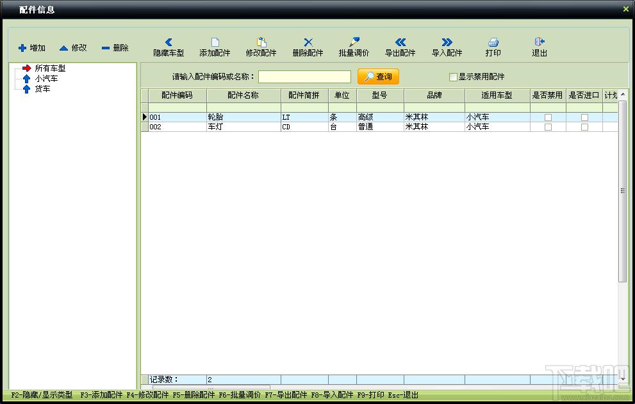The height and width of the screenshot is (404, 635).
Task: Toggle 显示禁用配件 checkbox
Action: tap(453, 77)
